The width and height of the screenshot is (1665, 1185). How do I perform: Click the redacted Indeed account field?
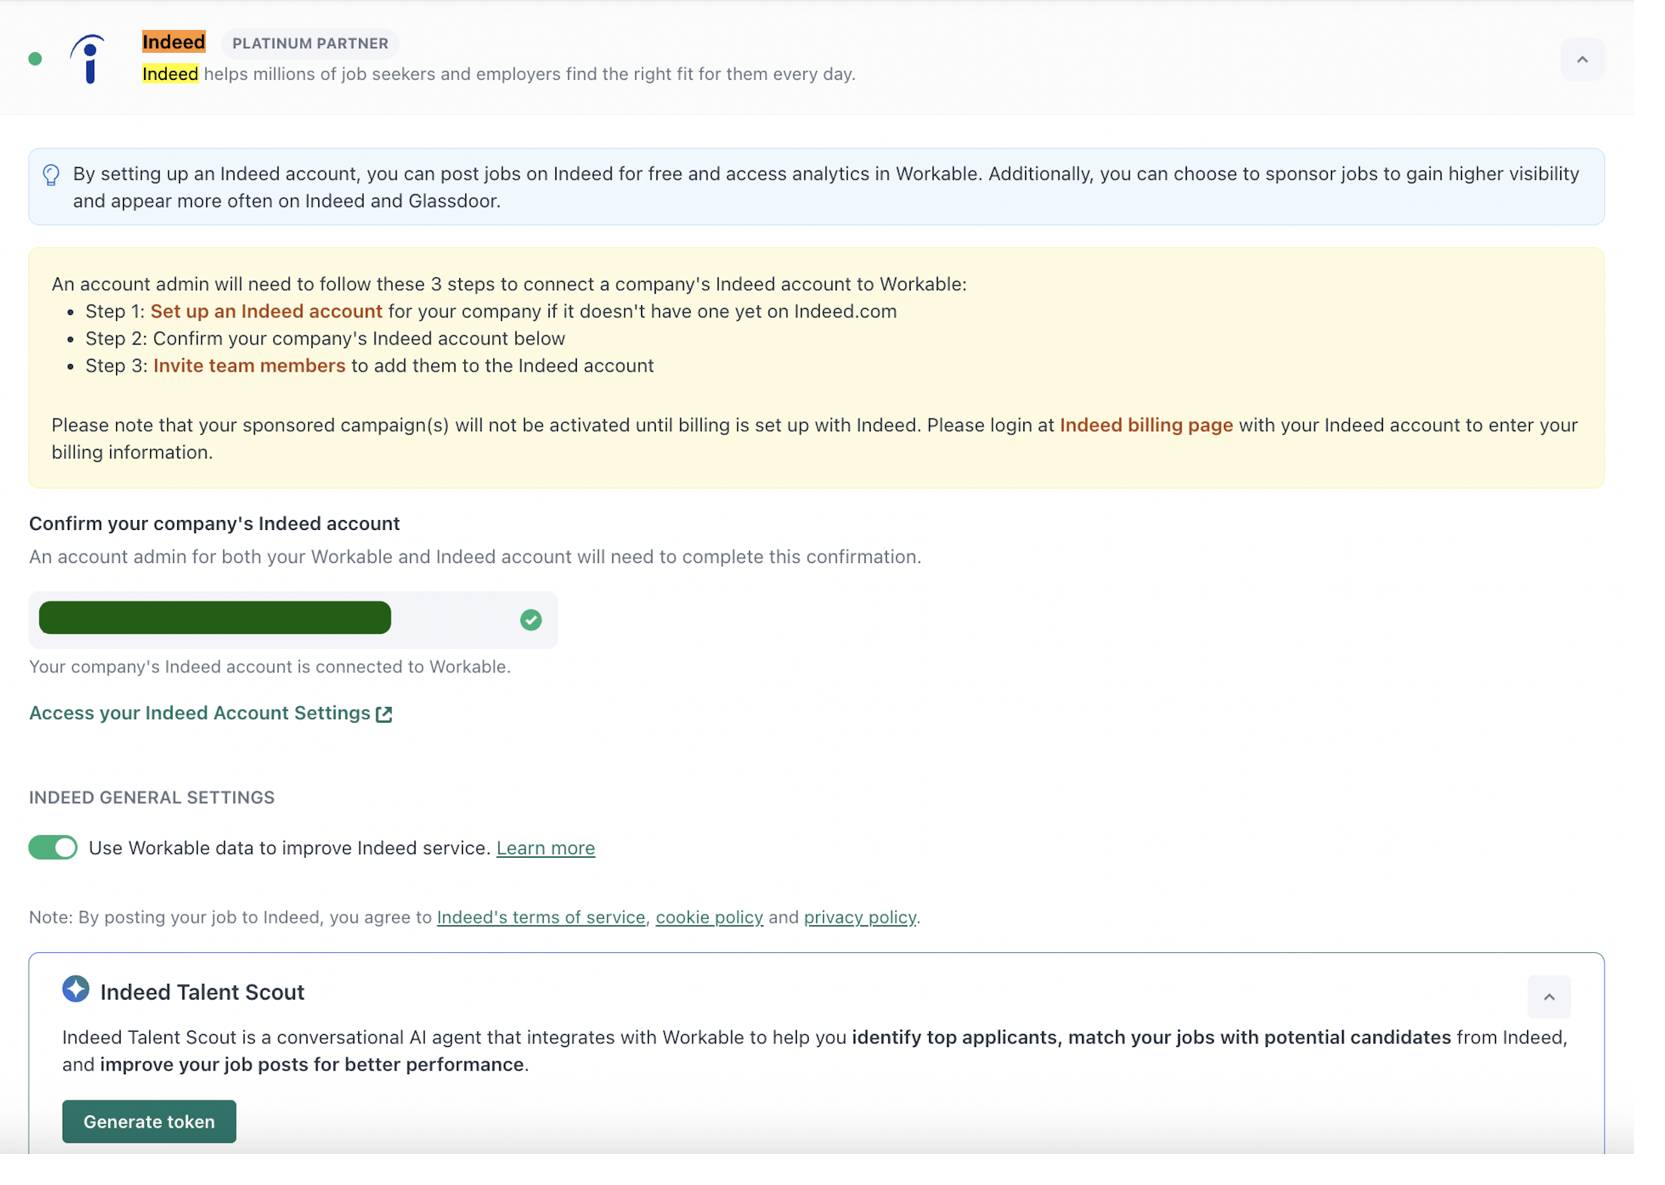click(215, 618)
